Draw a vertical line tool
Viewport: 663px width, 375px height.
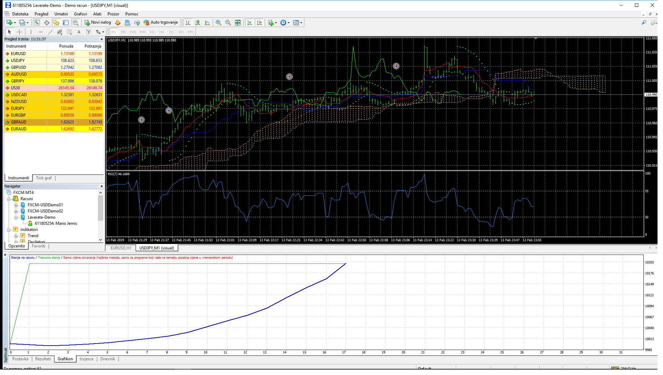tap(31, 32)
